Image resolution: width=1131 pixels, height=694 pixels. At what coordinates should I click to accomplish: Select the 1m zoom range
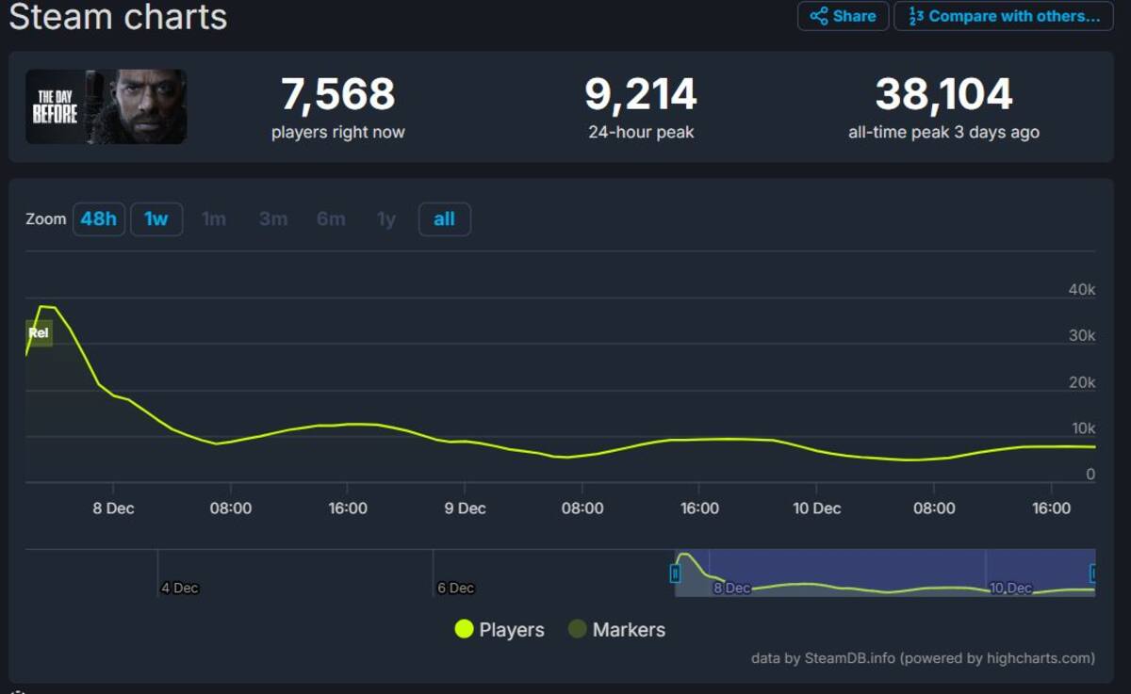coord(214,219)
